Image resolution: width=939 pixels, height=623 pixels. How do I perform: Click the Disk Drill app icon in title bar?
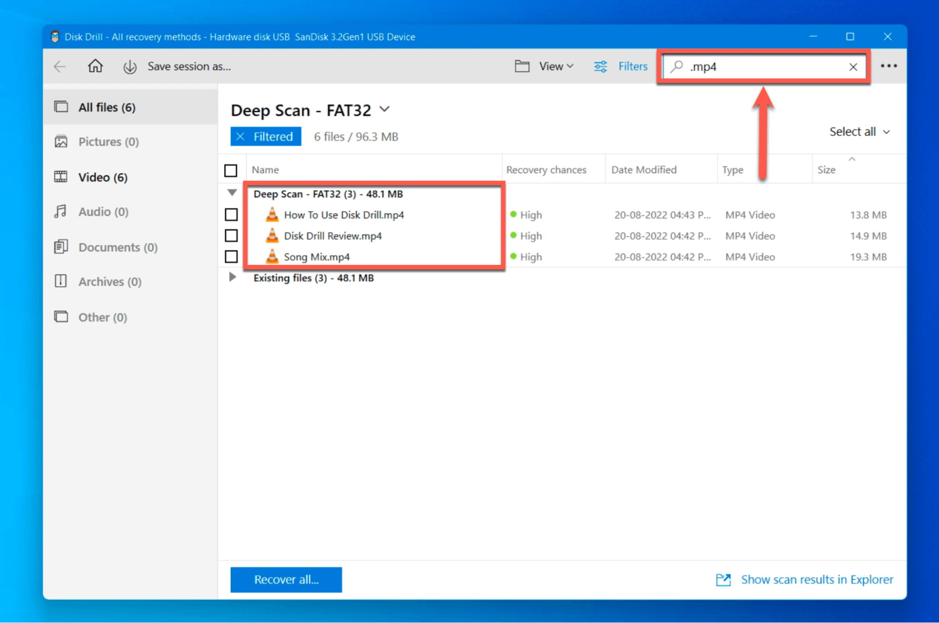(x=55, y=37)
